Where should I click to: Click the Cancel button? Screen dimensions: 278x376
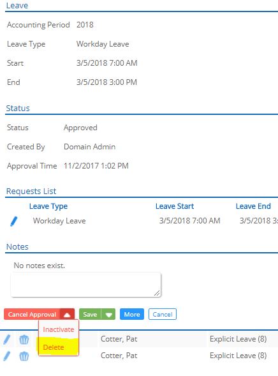pos(163,314)
